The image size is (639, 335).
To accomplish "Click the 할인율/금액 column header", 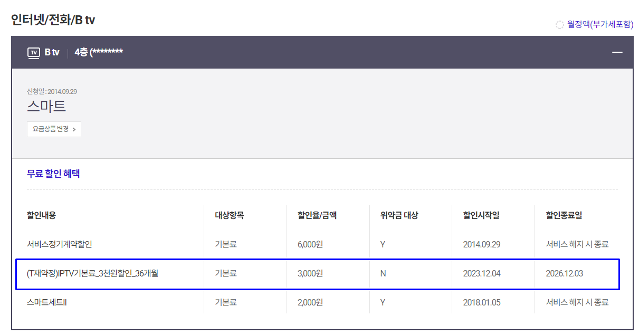I will [x=317, y=215].
